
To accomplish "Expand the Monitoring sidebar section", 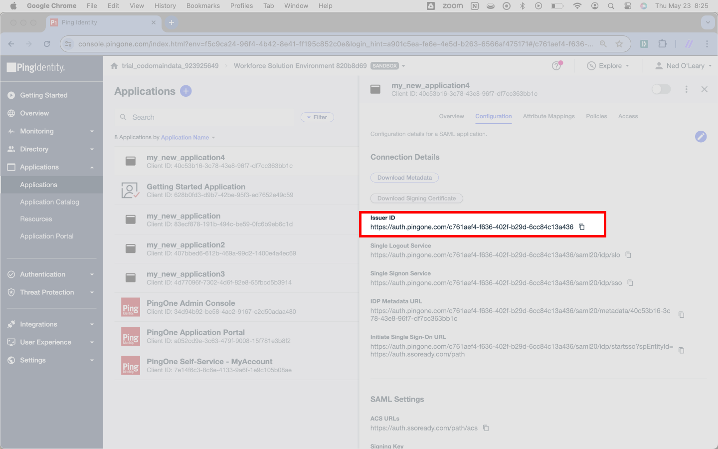I will [51, 131].
